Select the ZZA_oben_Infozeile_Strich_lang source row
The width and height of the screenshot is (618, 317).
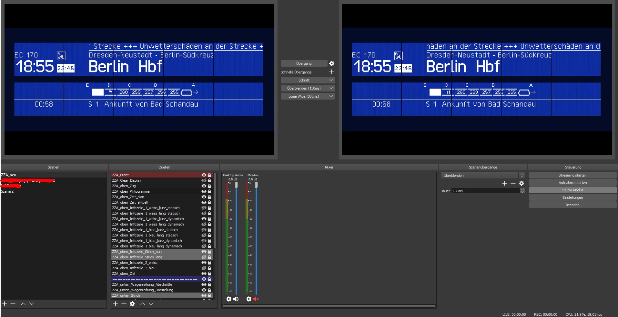click(162, 257)
